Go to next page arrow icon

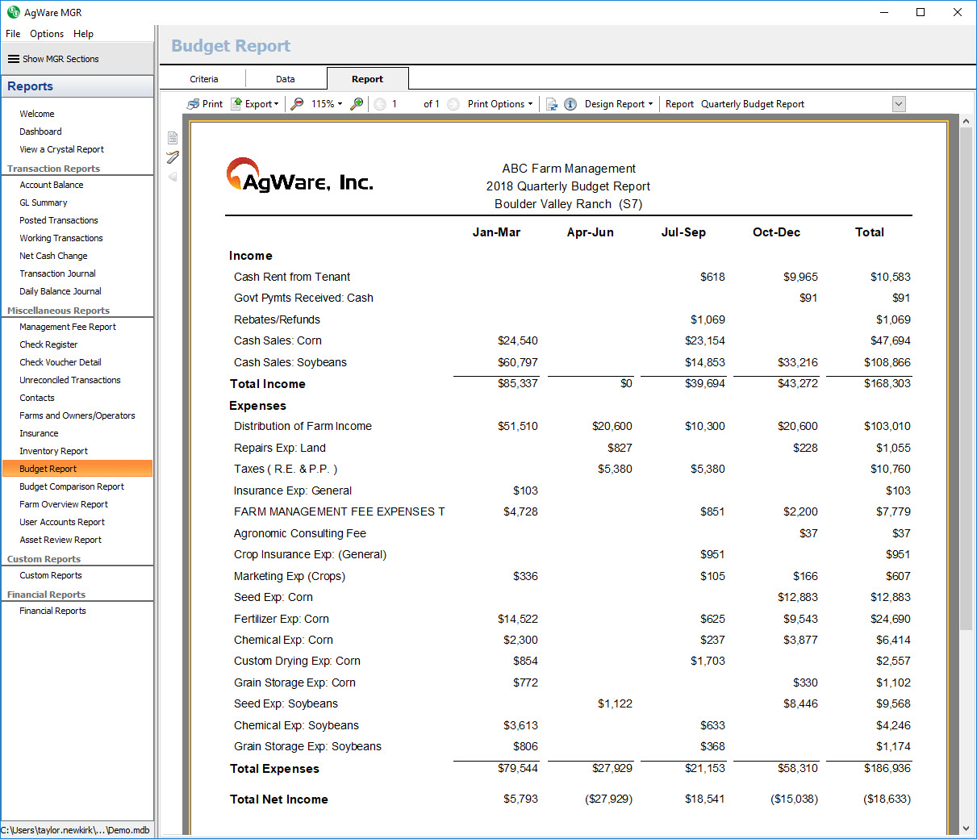pyautogui.click(x=453, y=104)
